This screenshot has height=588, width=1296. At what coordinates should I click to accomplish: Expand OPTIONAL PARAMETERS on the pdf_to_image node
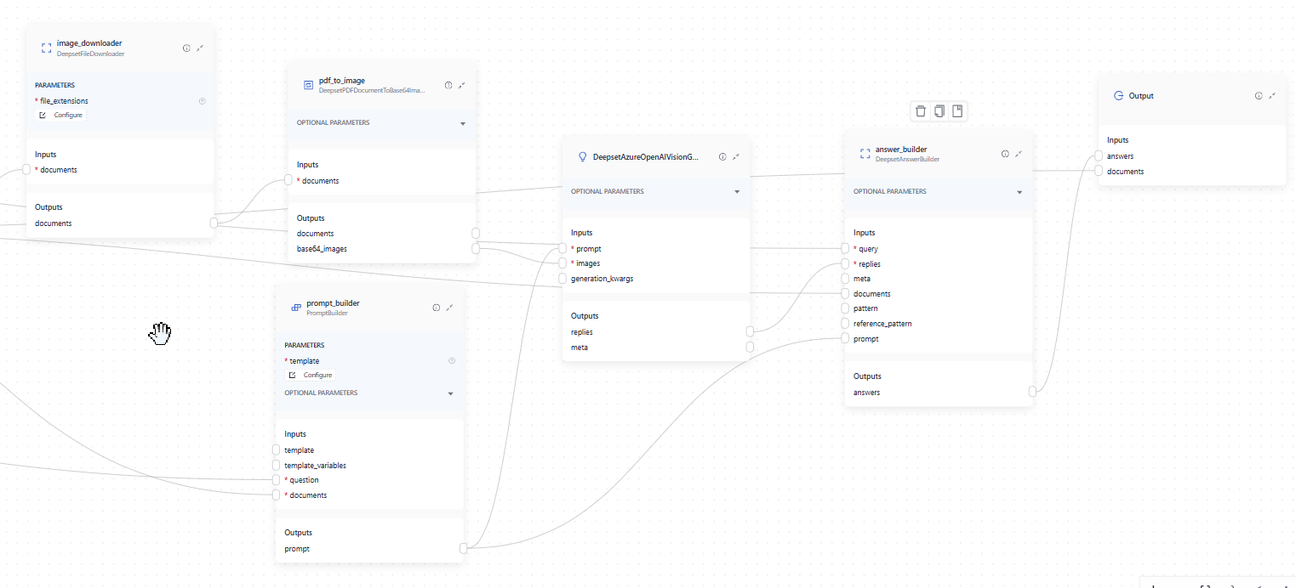(463, 122)
